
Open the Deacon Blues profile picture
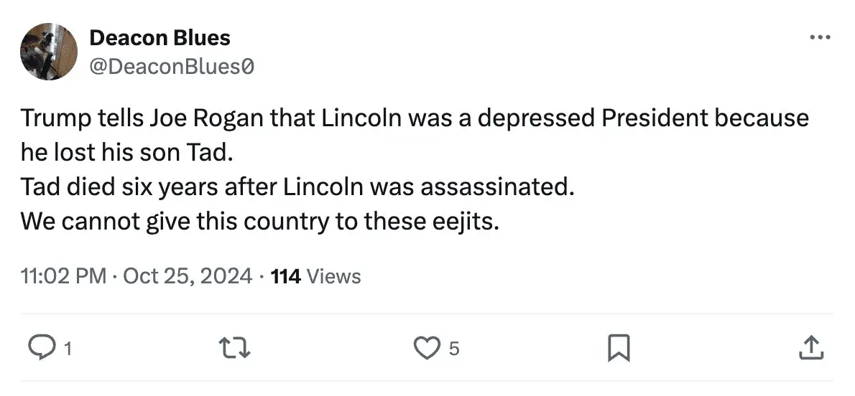tap(49, 51)
